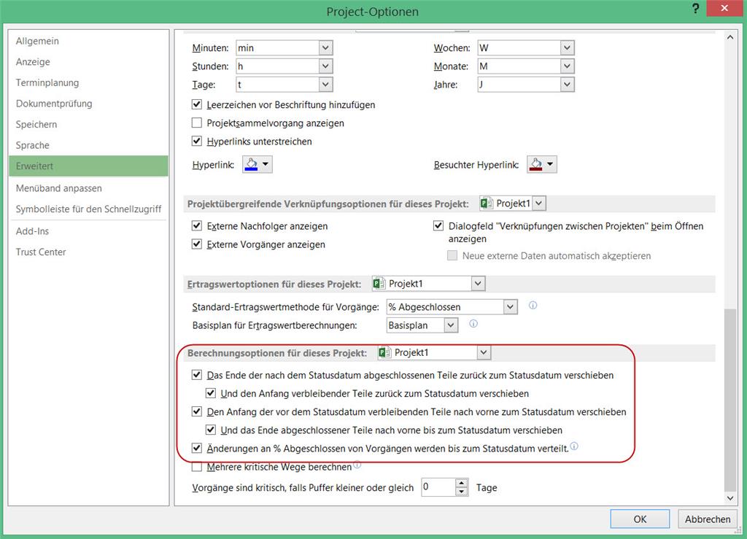Pick Hyperlink color swatch
Screen dimensions: 747x539
pos(258,164)
